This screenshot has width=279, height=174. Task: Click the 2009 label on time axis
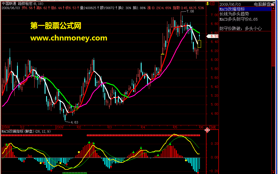pos(59,127)
